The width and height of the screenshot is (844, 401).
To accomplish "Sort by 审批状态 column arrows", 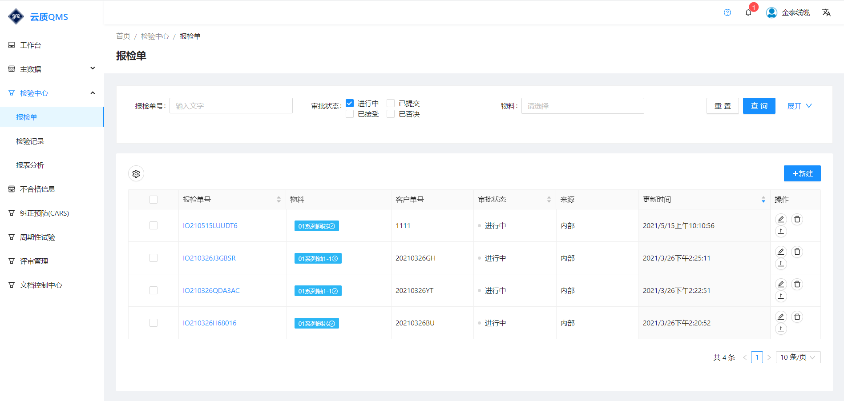I will click(x=549, y=200).
